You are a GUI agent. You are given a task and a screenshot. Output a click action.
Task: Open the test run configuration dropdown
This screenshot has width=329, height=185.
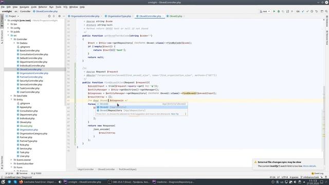[x=265, y=11]
